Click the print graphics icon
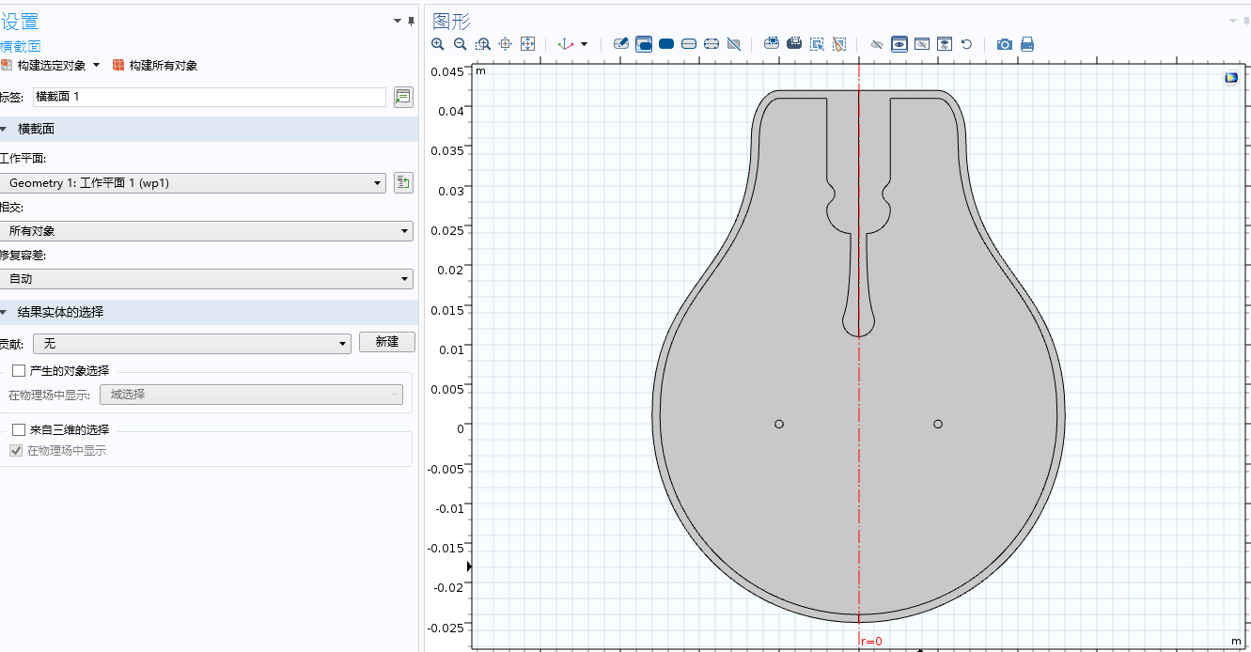 pos(1027,44)
